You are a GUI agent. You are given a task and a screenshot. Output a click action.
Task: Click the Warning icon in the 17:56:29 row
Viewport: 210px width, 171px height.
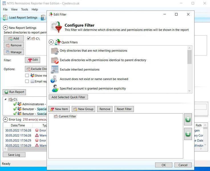coord(37,145)
